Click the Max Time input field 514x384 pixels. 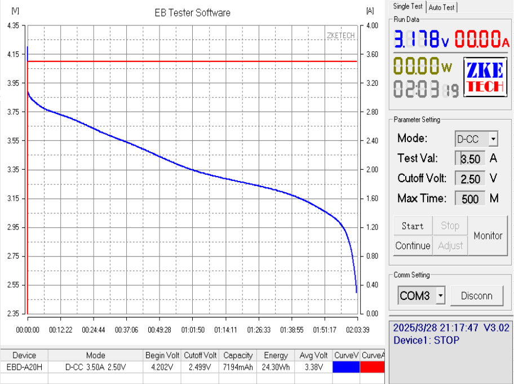click(x=470, y=198)
